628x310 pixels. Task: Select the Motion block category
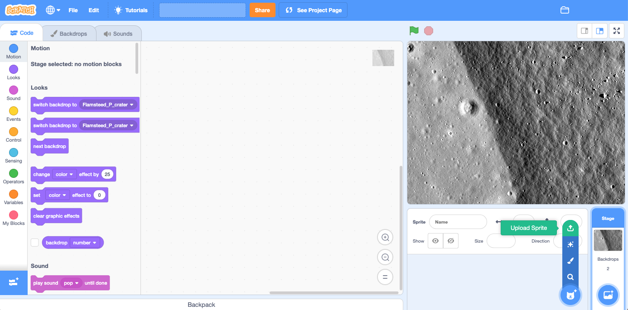pos(14,52)
